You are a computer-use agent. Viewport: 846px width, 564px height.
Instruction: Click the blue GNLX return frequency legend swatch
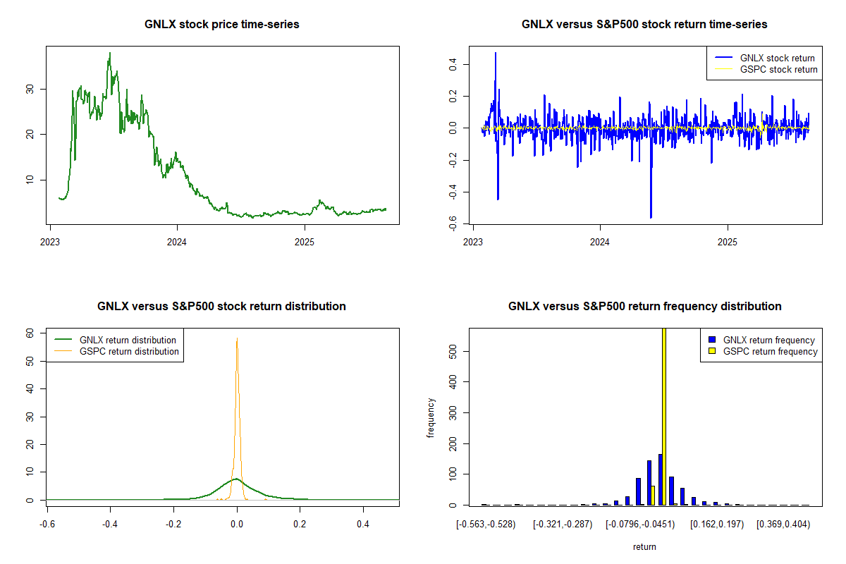pyautogui.click(x=713, y=341)
